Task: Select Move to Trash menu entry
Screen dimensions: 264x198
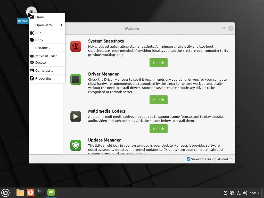Action: (47, 56)
